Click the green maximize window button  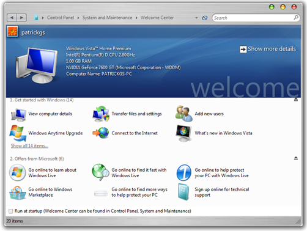(x=272, y=7)
